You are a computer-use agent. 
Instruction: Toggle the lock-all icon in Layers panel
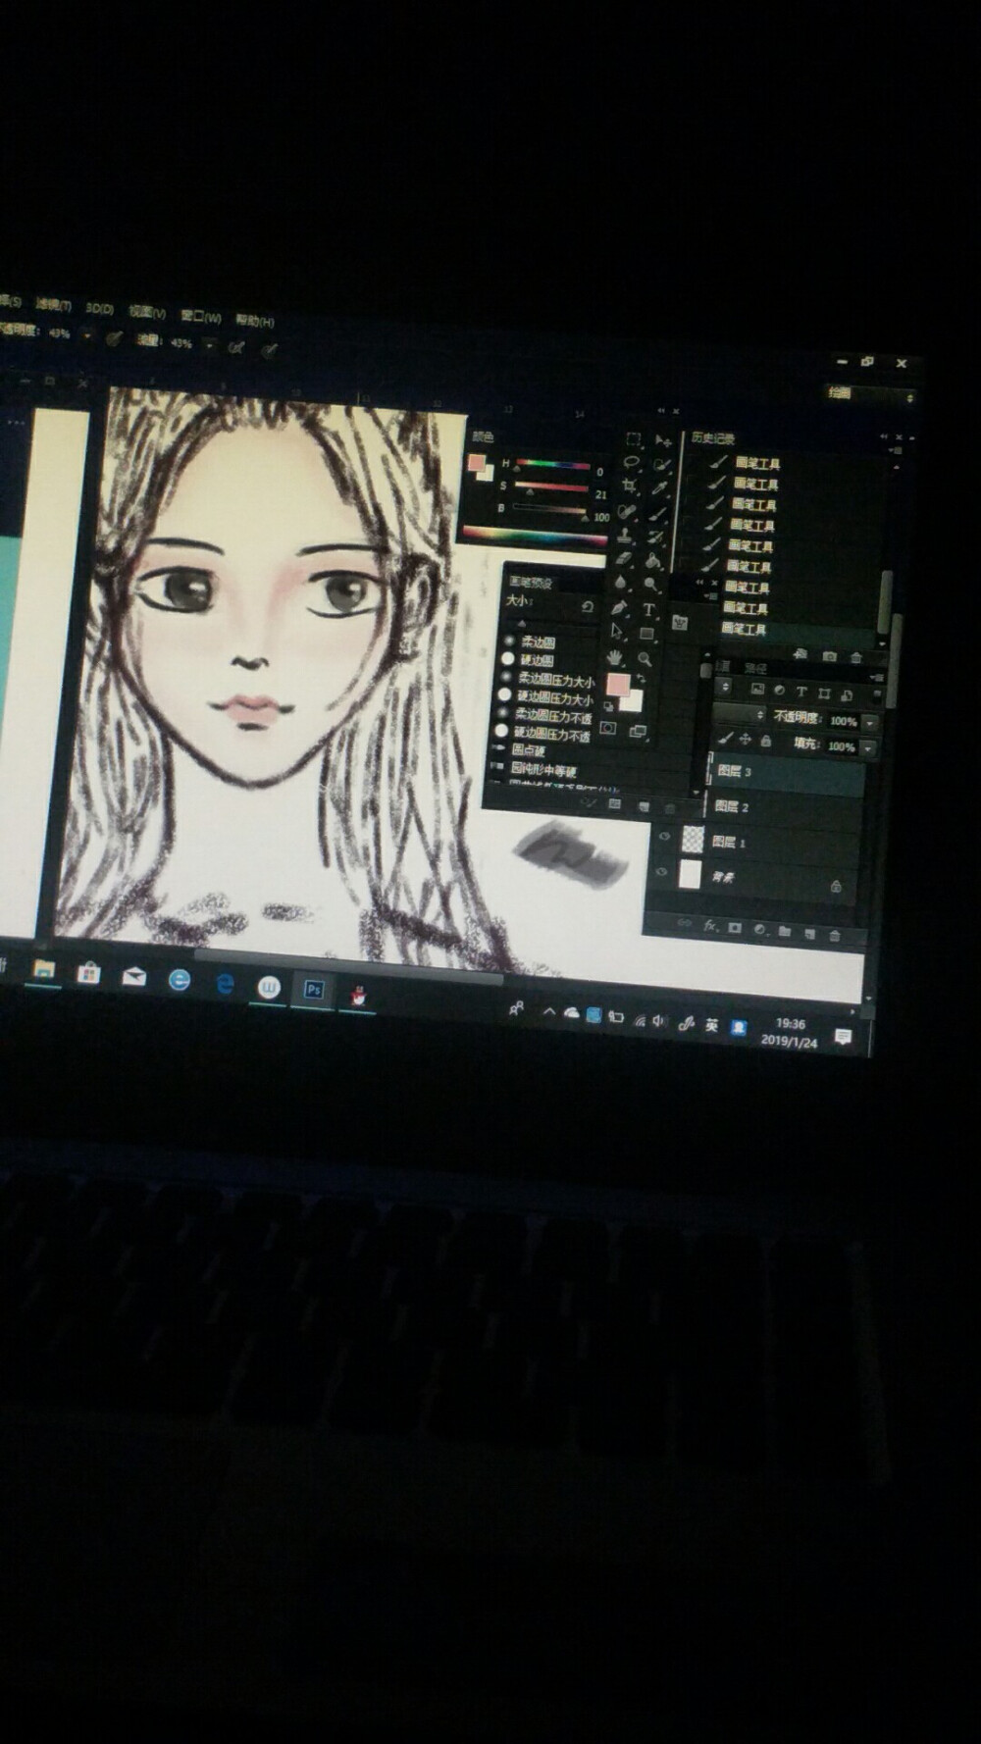766,742
